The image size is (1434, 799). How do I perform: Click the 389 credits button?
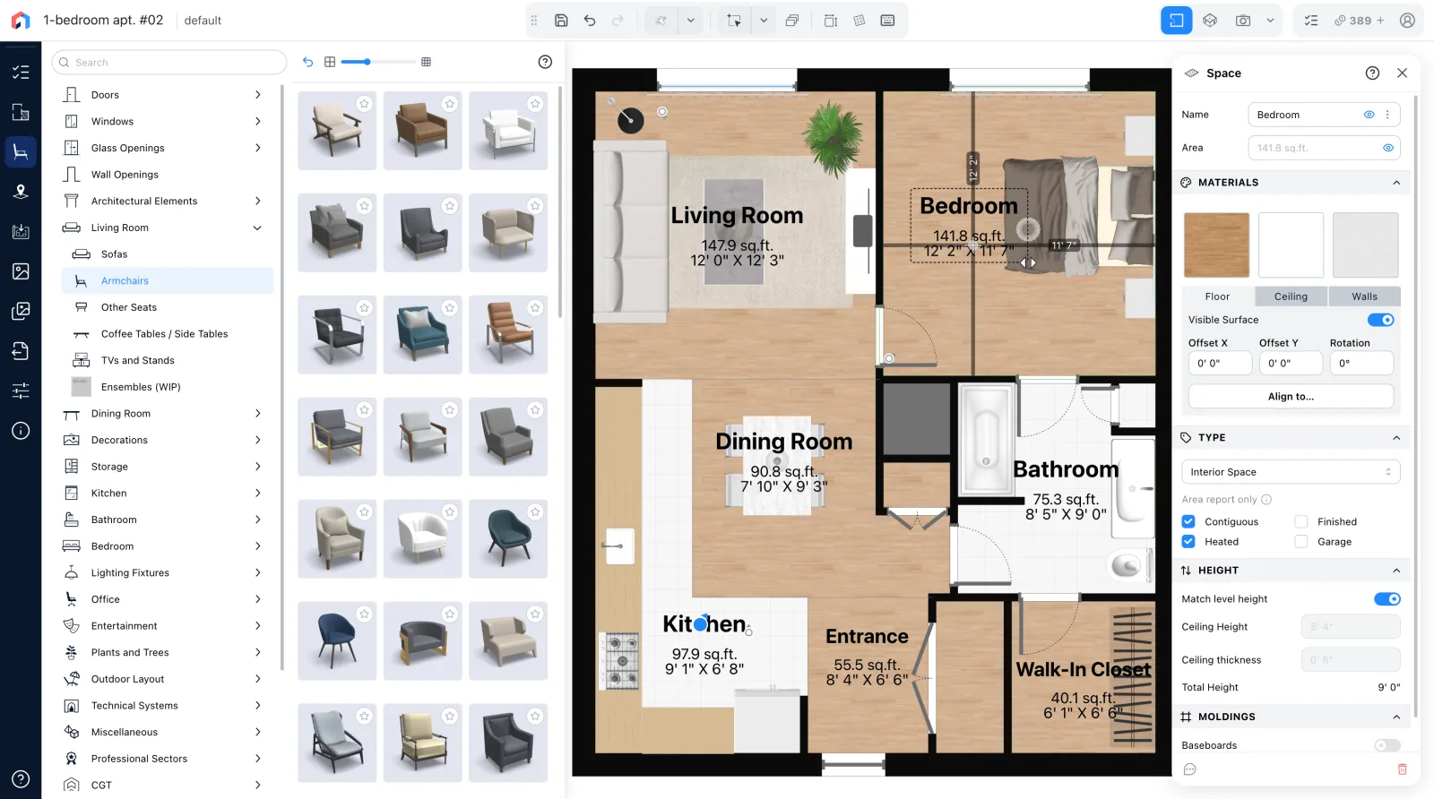[x=1359, y=21]
